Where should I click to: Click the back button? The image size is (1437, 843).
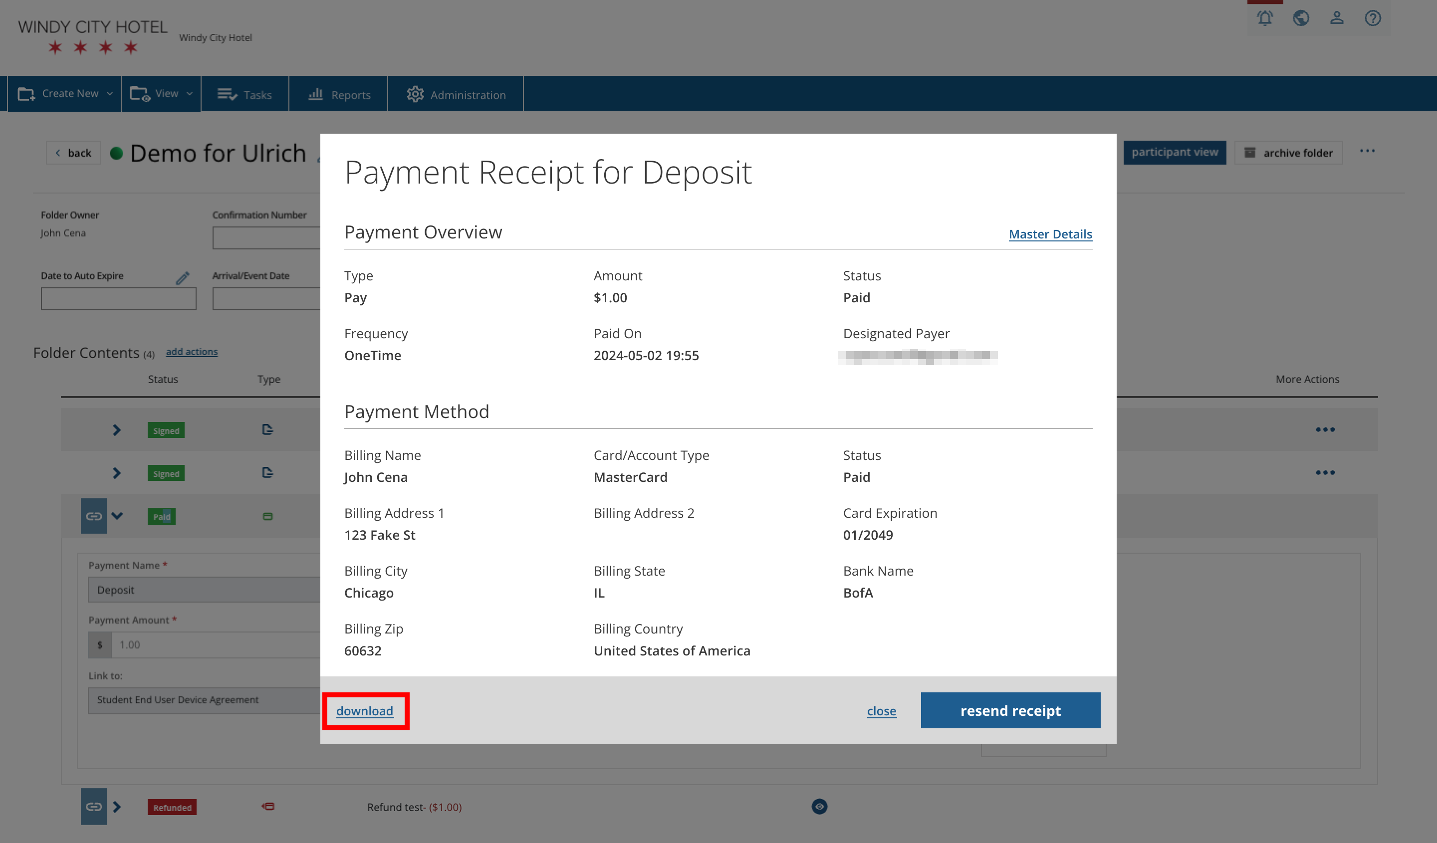pos(73,153)
